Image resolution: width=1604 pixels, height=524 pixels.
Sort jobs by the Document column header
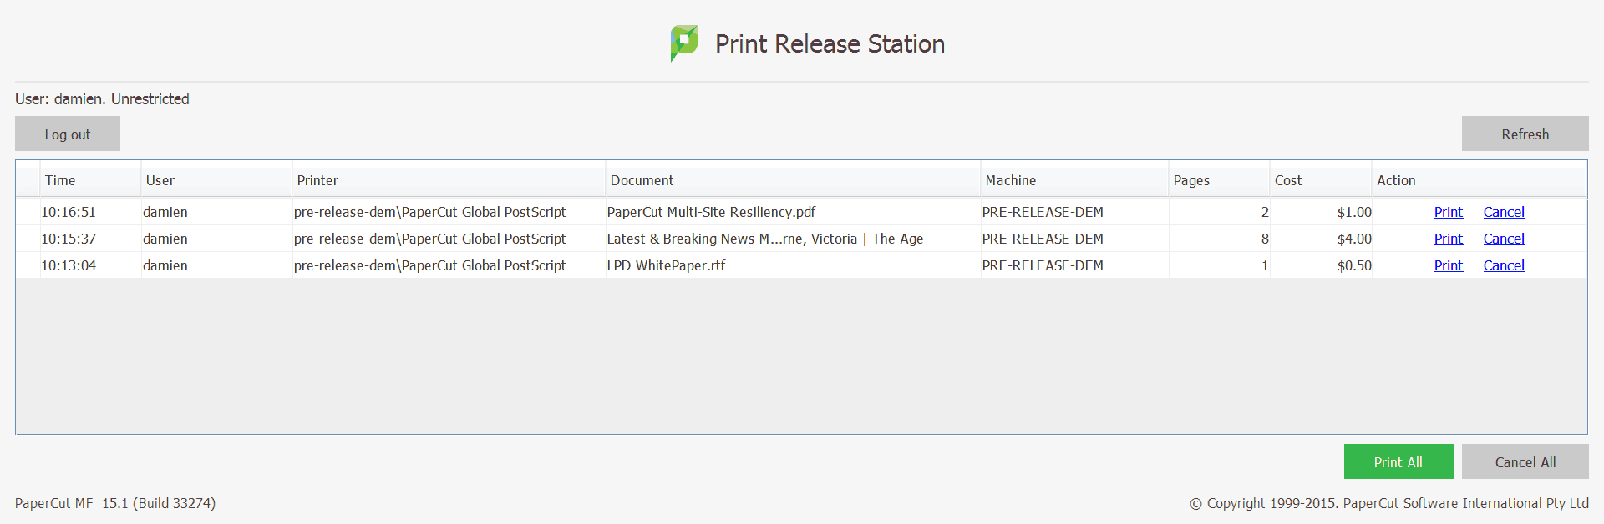[x=793, y=180]
